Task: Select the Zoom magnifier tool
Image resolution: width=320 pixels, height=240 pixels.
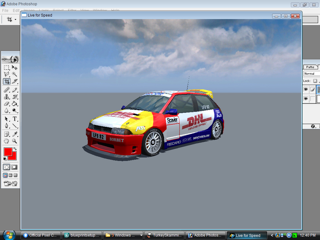Action: [x=14, y=141]
